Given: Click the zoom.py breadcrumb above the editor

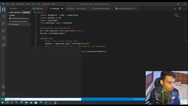Looking at the screenshot, I should [39, 12].
